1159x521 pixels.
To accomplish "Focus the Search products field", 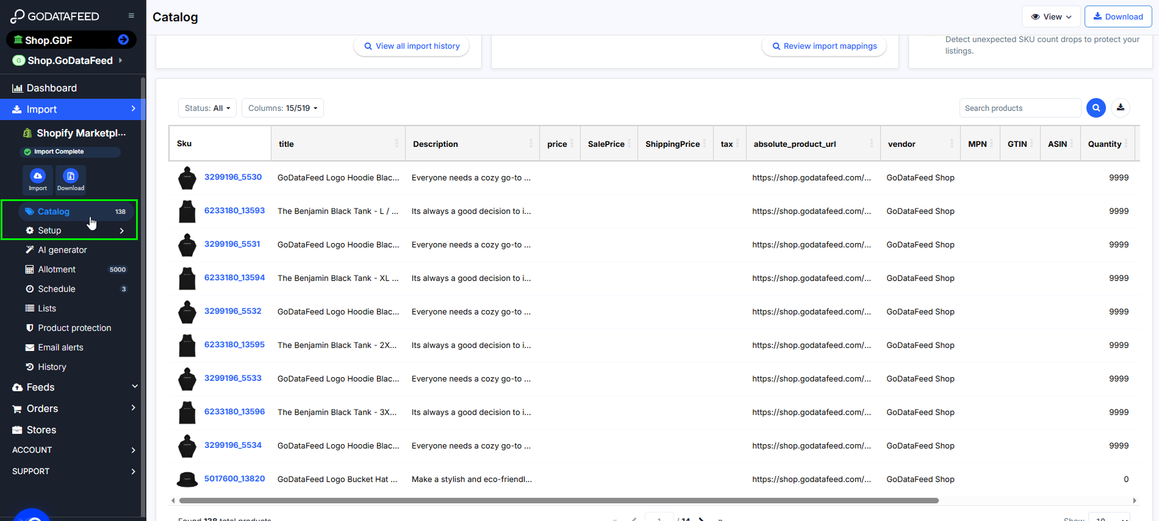I will [x=1020, y=108].
